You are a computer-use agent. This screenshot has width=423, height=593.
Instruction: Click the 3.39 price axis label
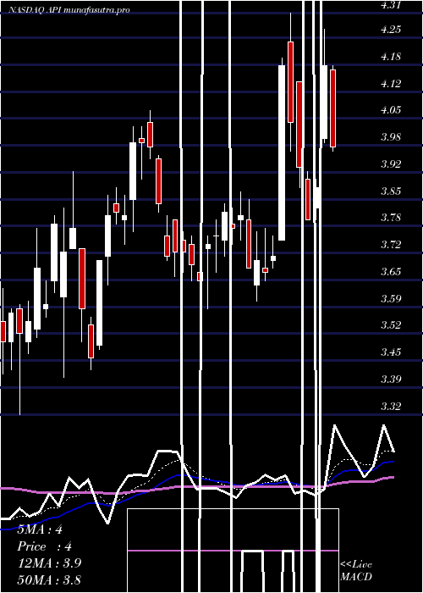click(x=392, y=379)
